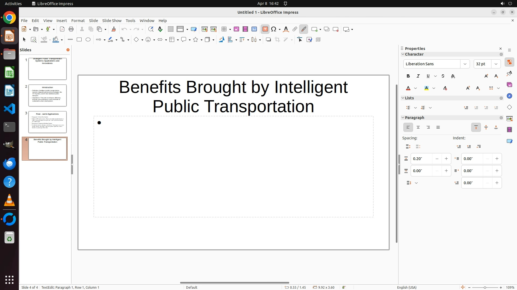The width and height of the screenshot is (517, 290).
Task: Click the Insert Special Character omega icon
Action: [x=274, y=29]
